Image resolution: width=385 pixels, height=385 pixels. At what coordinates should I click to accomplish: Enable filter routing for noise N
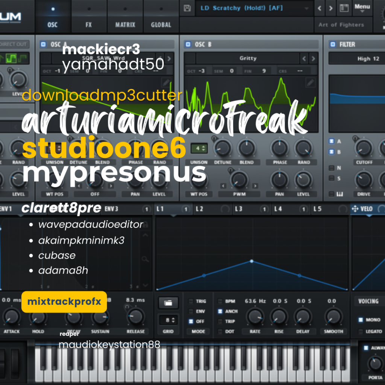click(332, 168)
